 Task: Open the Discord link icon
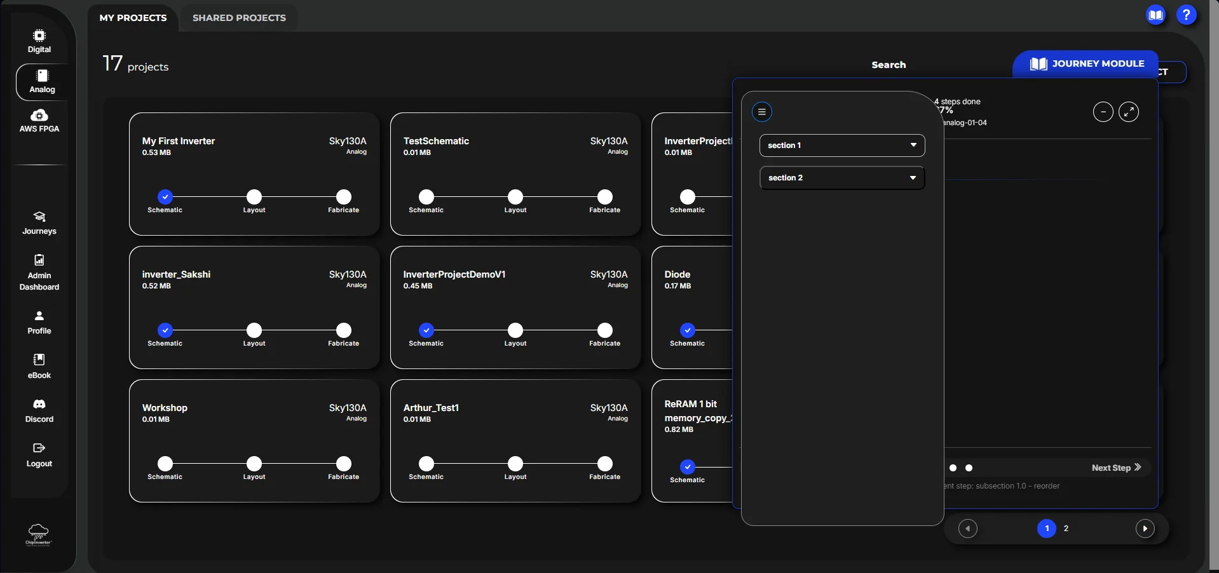click(x=39, y=404)
